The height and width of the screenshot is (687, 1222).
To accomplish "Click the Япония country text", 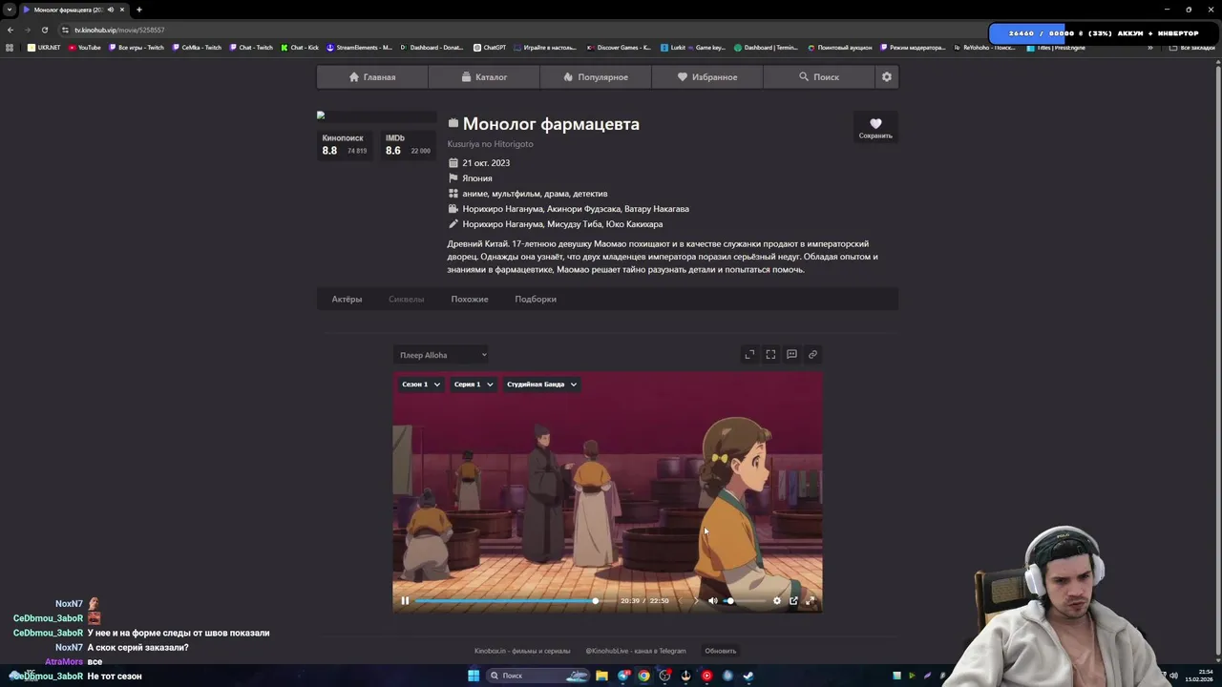I will click(477, 178).
